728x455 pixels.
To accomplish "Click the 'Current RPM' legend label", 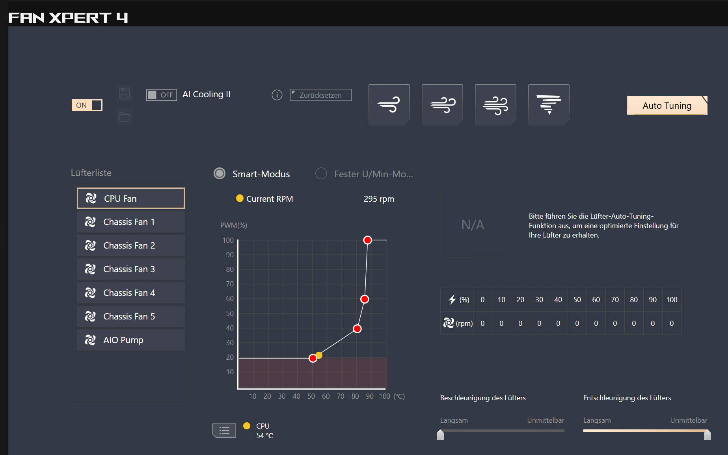I will 270,199.
